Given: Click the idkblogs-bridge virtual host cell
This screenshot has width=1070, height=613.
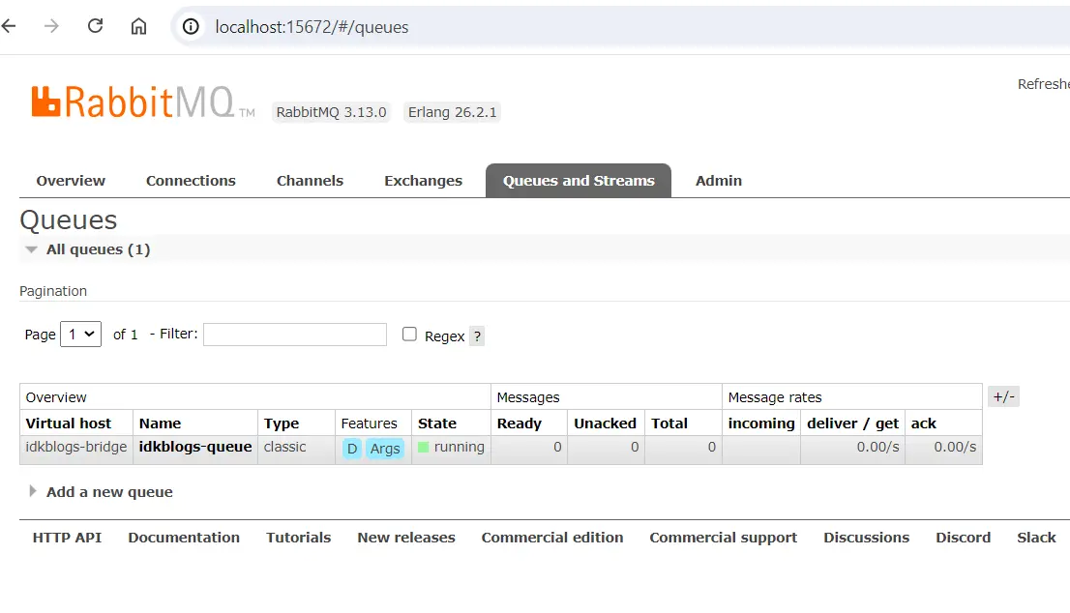Looking at the screenshot, I should pyautogui.click(x=75, y=448).
